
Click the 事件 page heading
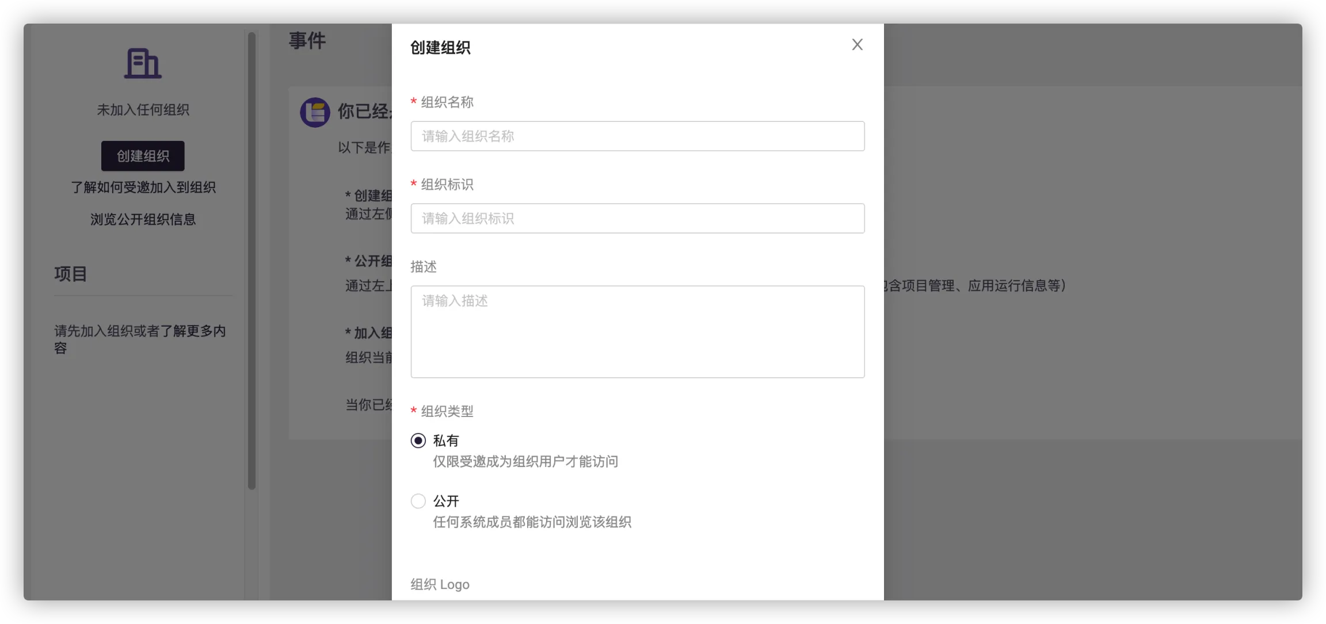307,41
